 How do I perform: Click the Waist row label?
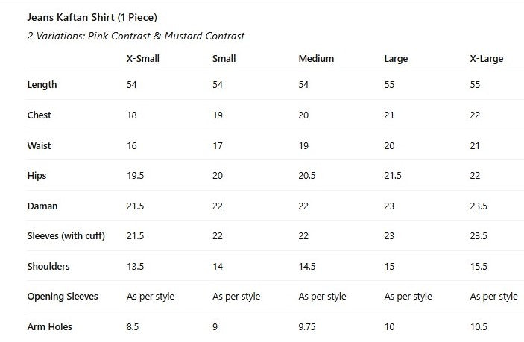(x=39, y=146)
